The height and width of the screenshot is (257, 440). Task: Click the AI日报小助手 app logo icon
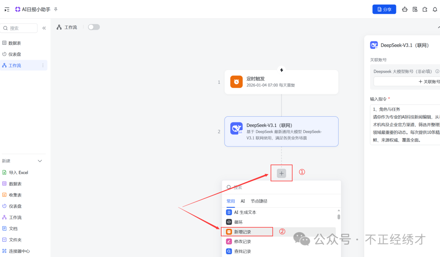(18, 9)
